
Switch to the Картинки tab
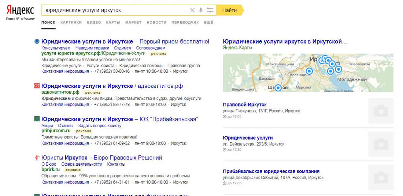click(x=71, y=22)
